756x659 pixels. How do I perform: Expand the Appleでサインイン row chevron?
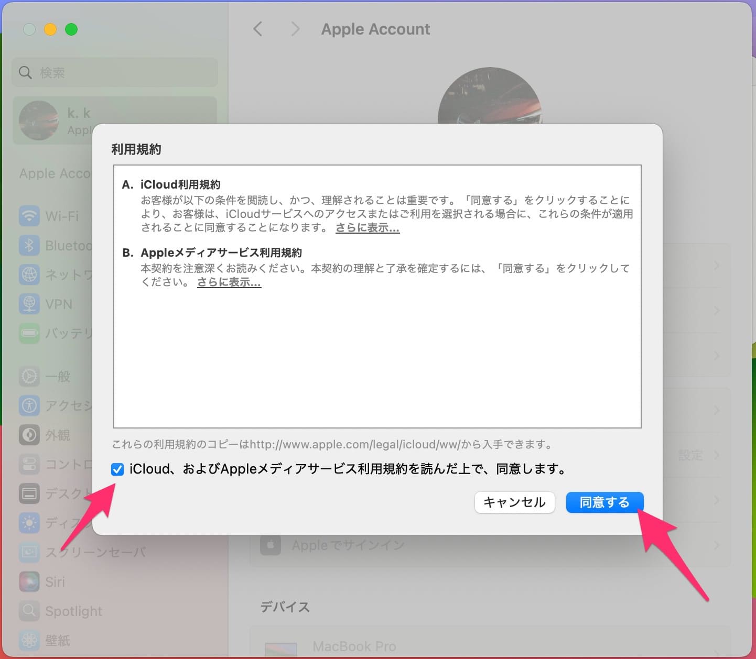click(716, 545)
